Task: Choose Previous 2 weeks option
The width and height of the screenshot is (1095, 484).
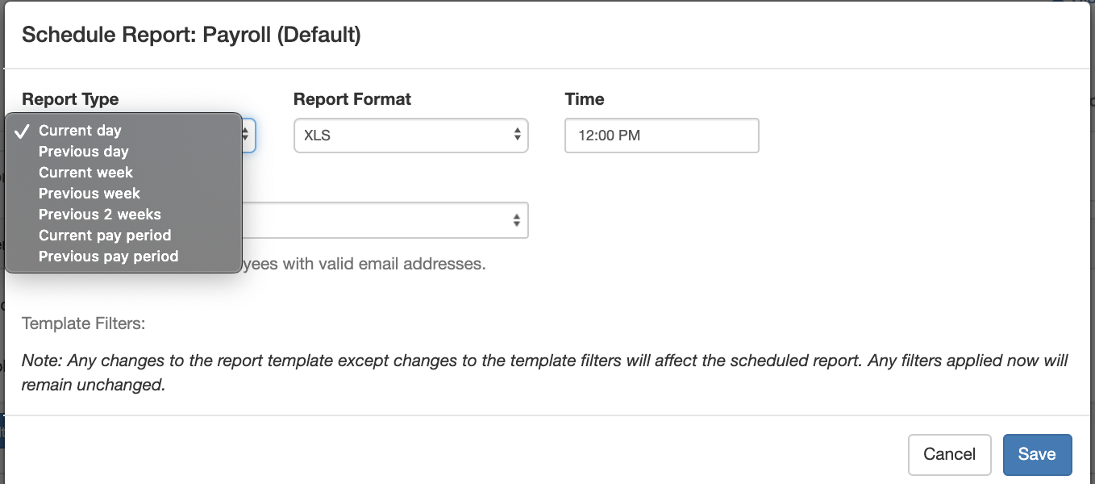Action: click(x=99, y=215)
